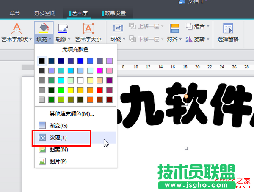
Task: Click ruler mark 20
Action: 197,67
